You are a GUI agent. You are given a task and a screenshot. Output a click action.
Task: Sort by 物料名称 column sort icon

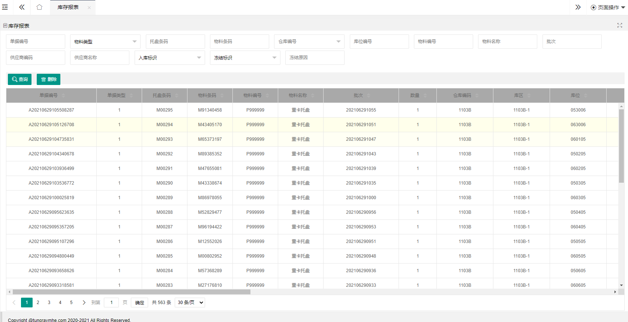pos(313,95)
